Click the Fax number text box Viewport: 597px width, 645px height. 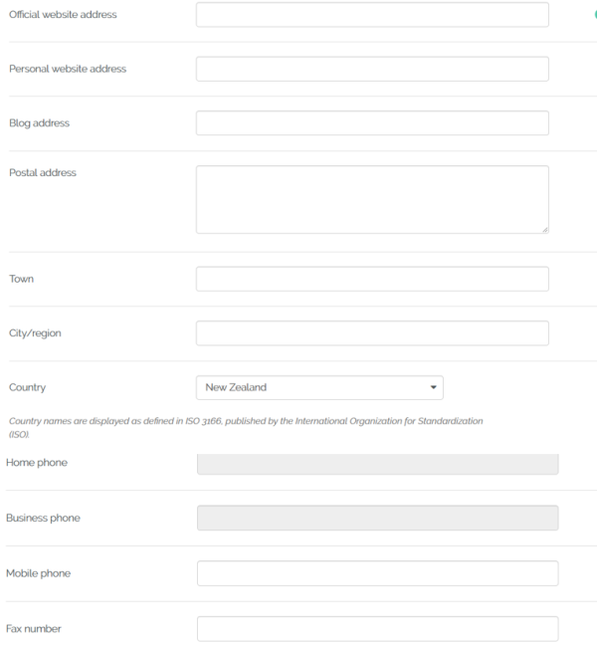pos(377,629)
